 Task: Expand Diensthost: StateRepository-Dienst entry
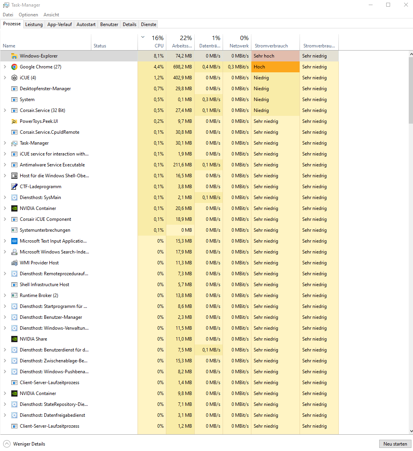5,404
